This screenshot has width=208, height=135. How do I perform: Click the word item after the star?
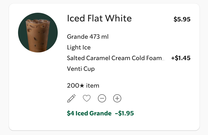click(93, 86)
